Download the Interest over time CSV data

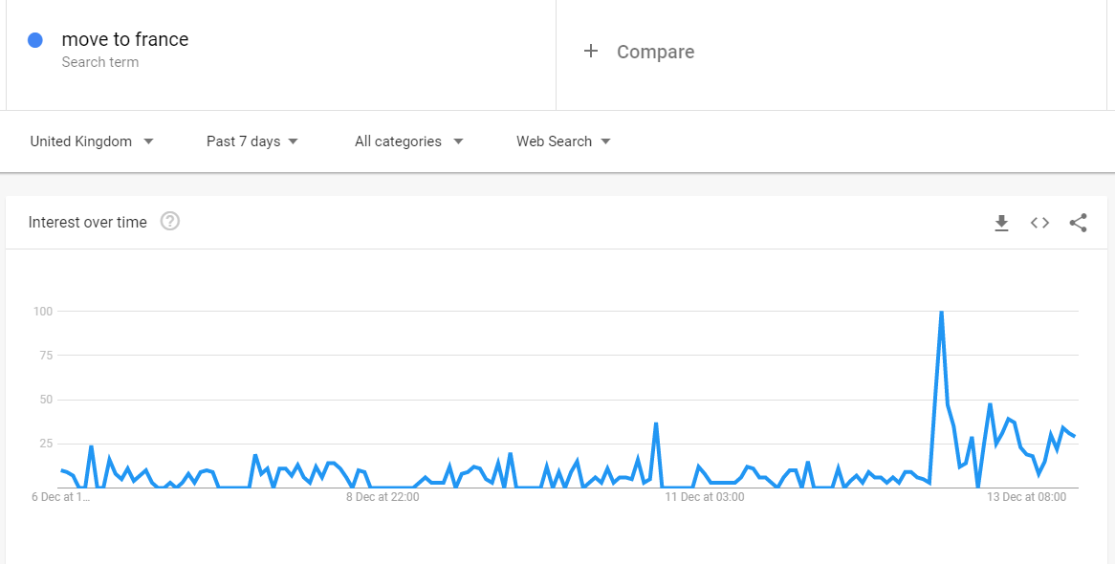[x=1001, y=223]
